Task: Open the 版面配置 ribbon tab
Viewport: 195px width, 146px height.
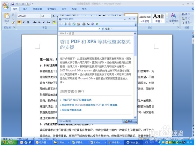Action: pos(37,9)
